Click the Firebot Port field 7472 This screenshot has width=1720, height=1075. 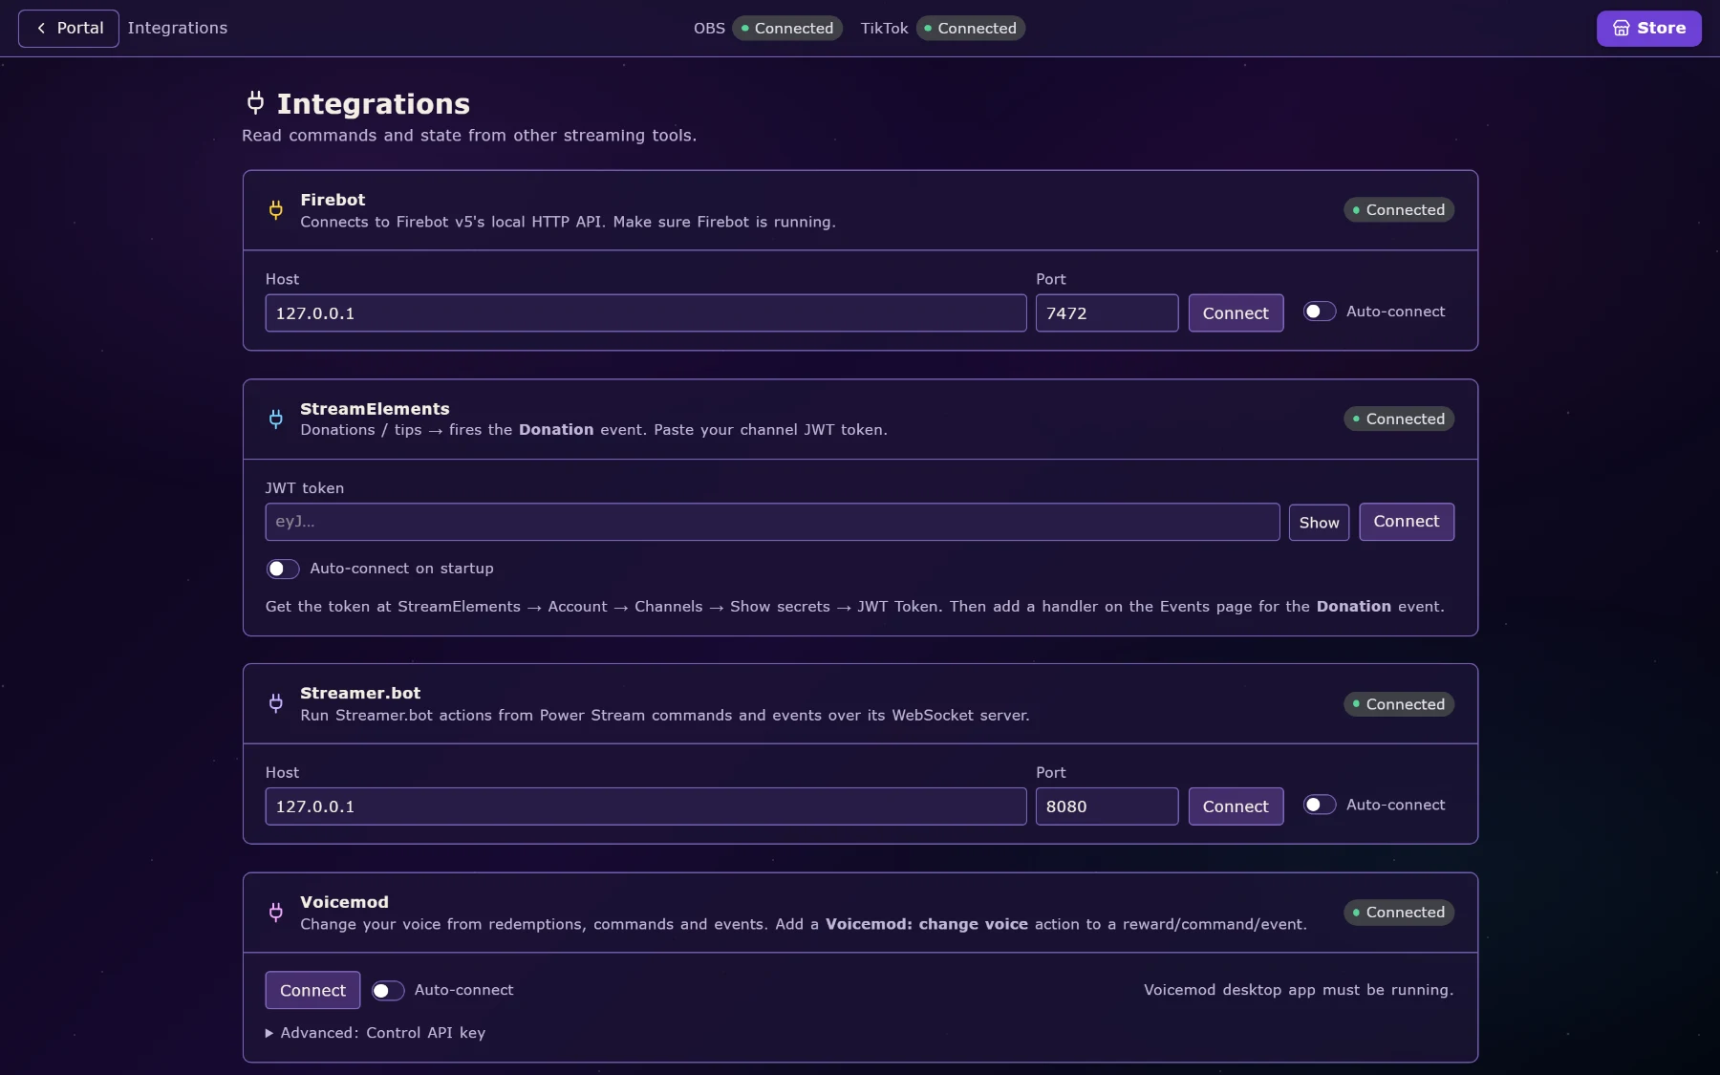(x=1107, y=313)
